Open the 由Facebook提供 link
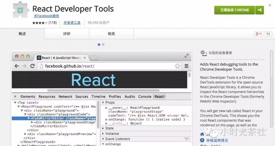The width and height of the screenshot is (275, 146). tap(46, 16)
